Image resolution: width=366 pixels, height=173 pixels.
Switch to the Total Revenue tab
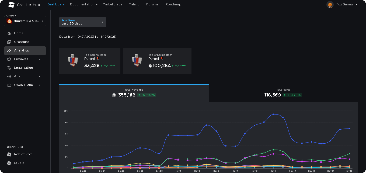coord(134,93)
